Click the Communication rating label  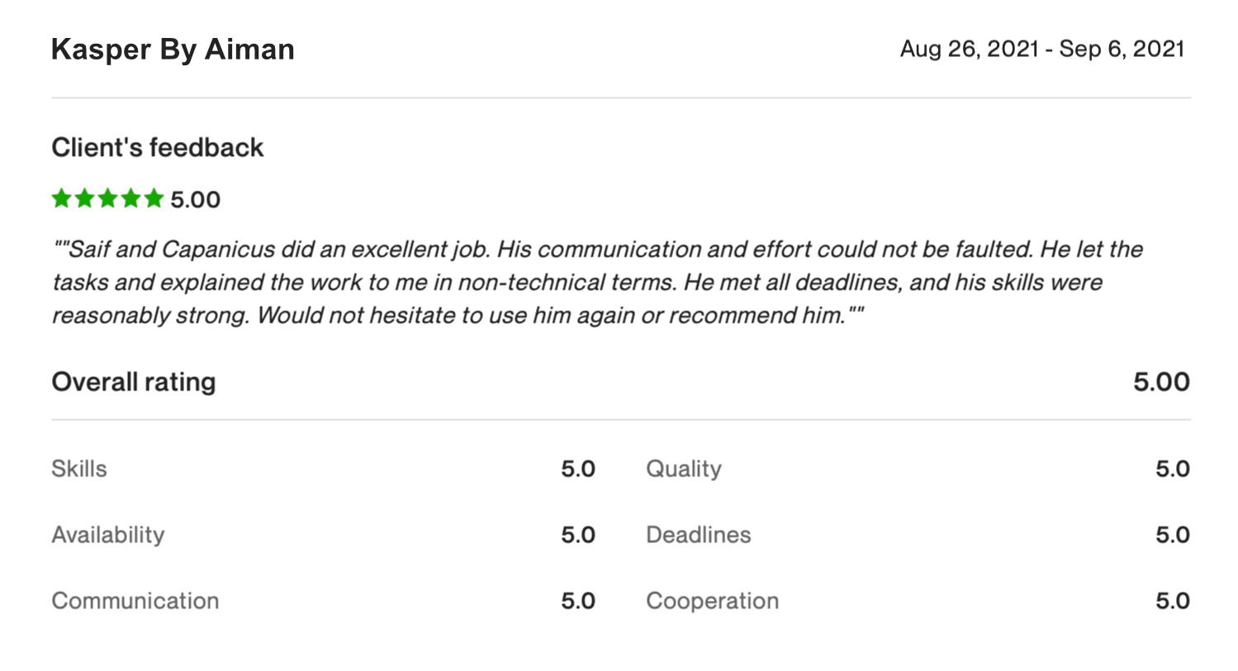135,601
